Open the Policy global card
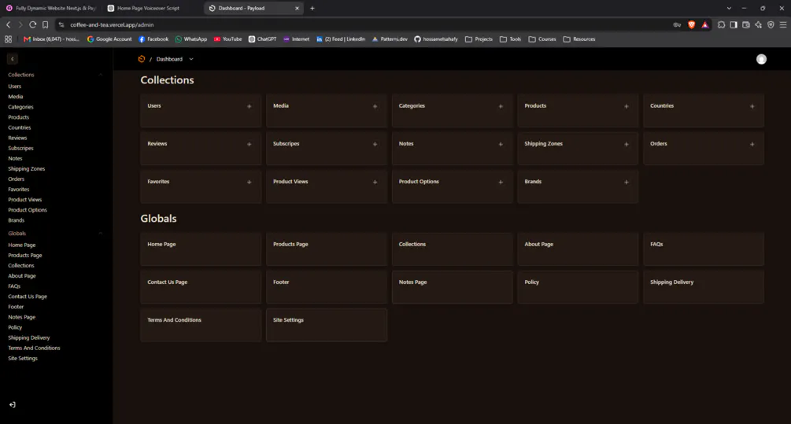 578,287
